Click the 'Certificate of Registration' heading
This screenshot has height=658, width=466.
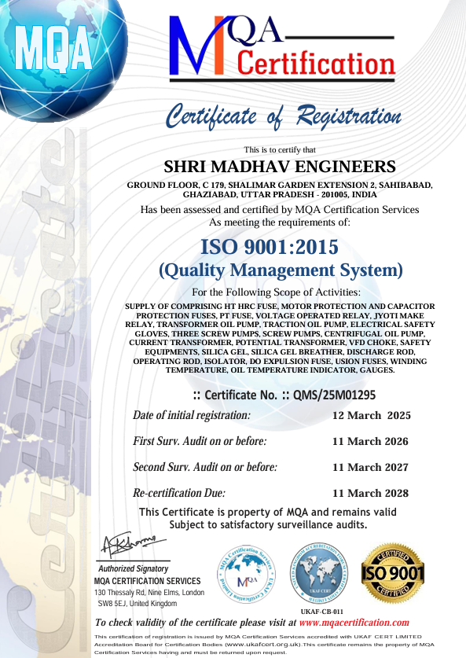[284, 116]
